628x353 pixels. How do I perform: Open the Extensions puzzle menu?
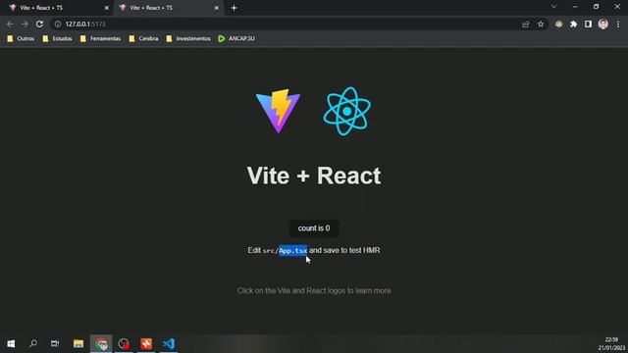coord(573,24)
